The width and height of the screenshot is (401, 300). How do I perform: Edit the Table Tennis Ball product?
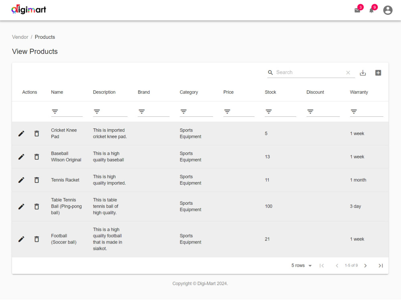tap(22, 206)
